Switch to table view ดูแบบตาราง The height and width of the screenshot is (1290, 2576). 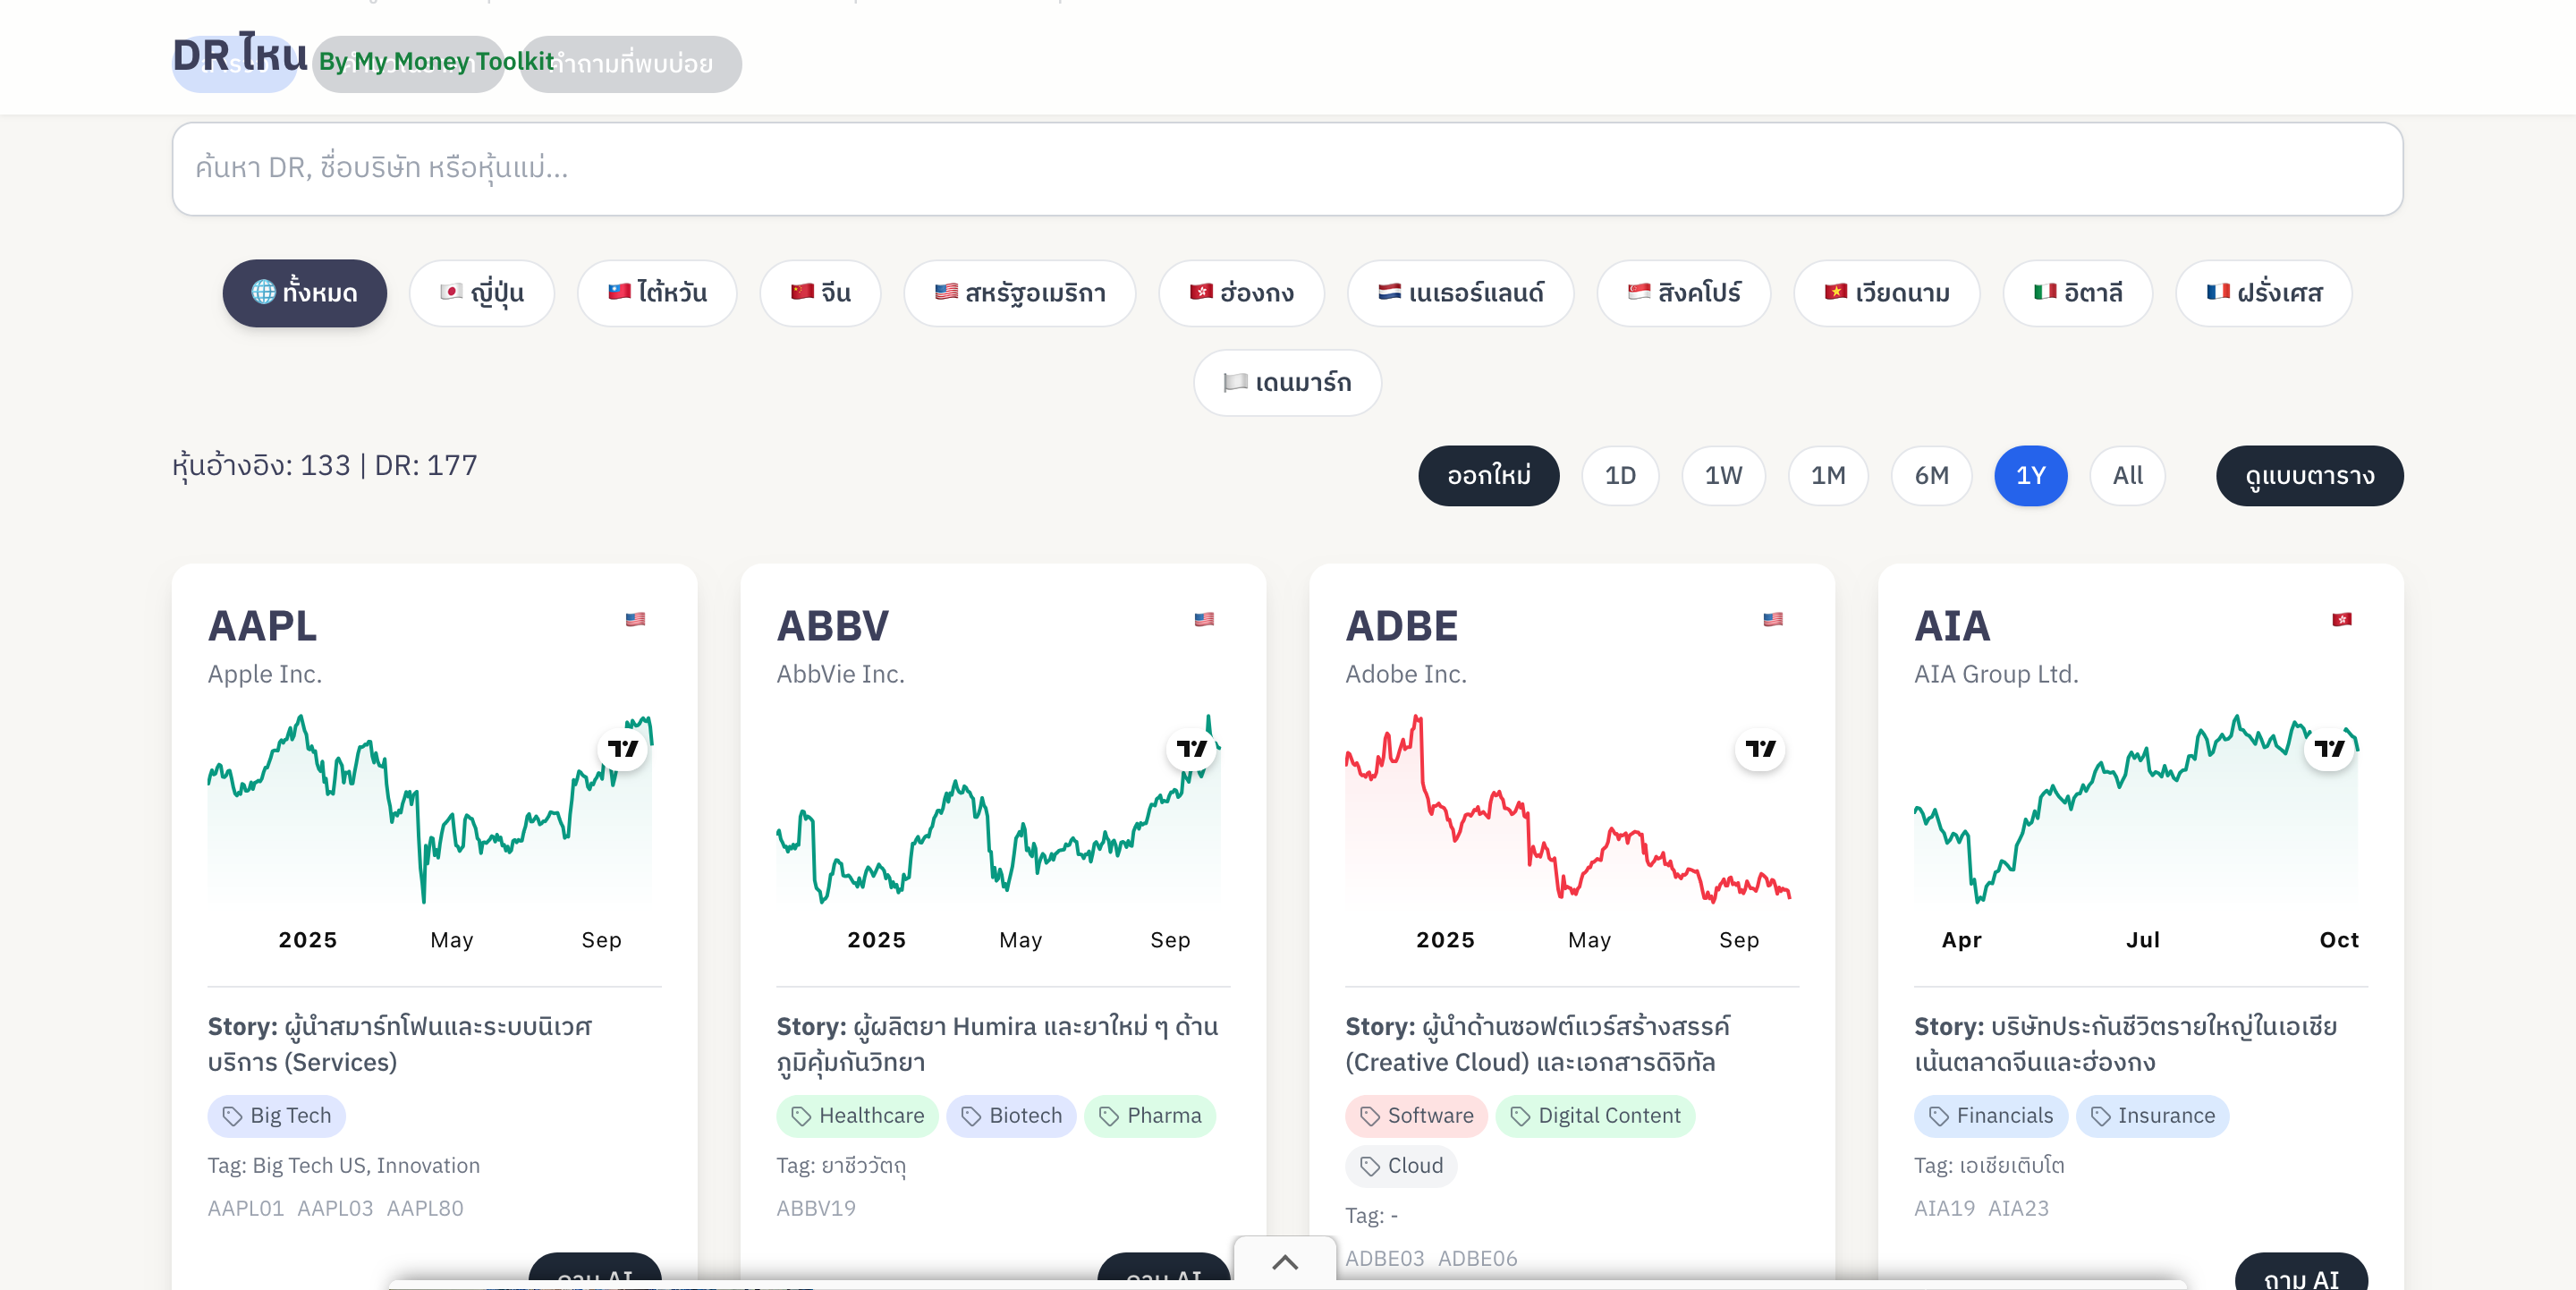click(x=2309, y=476)
